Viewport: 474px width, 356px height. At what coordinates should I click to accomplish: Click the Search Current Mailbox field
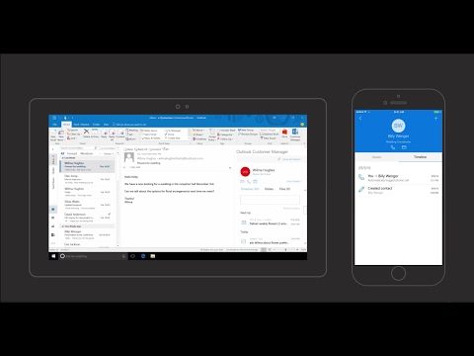[79, 148]
